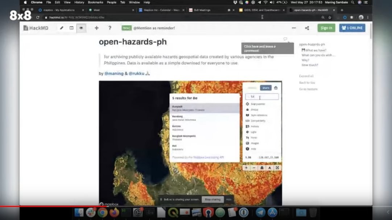Click the map fullscreen expand icon
This screenshot has width=392, height=220.
click(x=277, y=168)
